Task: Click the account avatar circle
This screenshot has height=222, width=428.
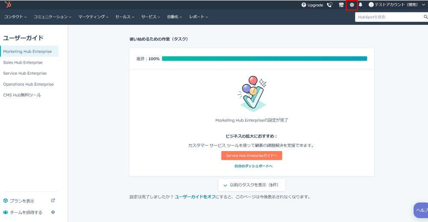Action: [x=371, y=5]
